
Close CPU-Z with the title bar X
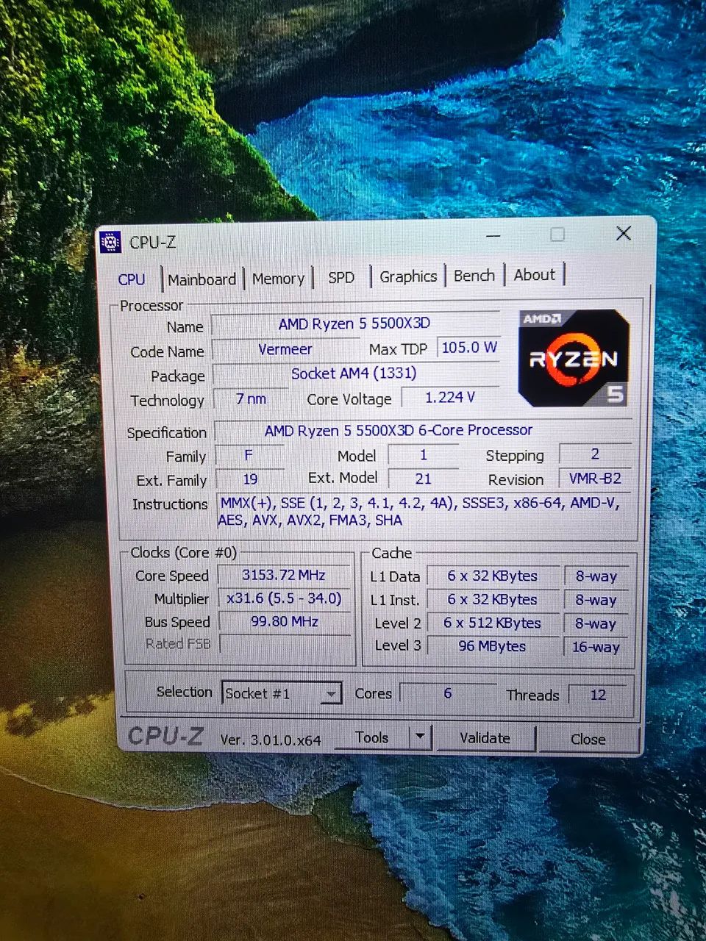click(624, 234)
